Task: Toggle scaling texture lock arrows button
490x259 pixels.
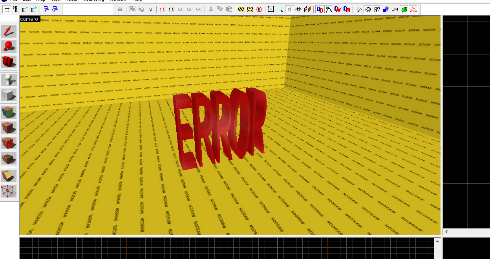Action: pos(298,9)
